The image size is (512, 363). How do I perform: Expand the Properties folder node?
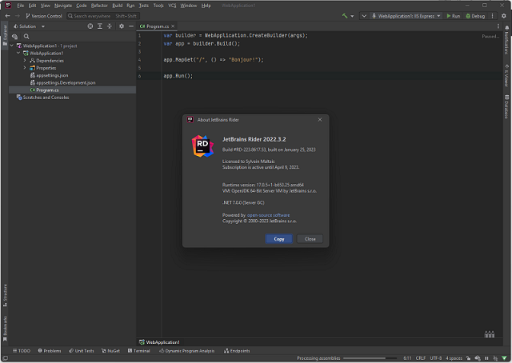click(24, 68)
